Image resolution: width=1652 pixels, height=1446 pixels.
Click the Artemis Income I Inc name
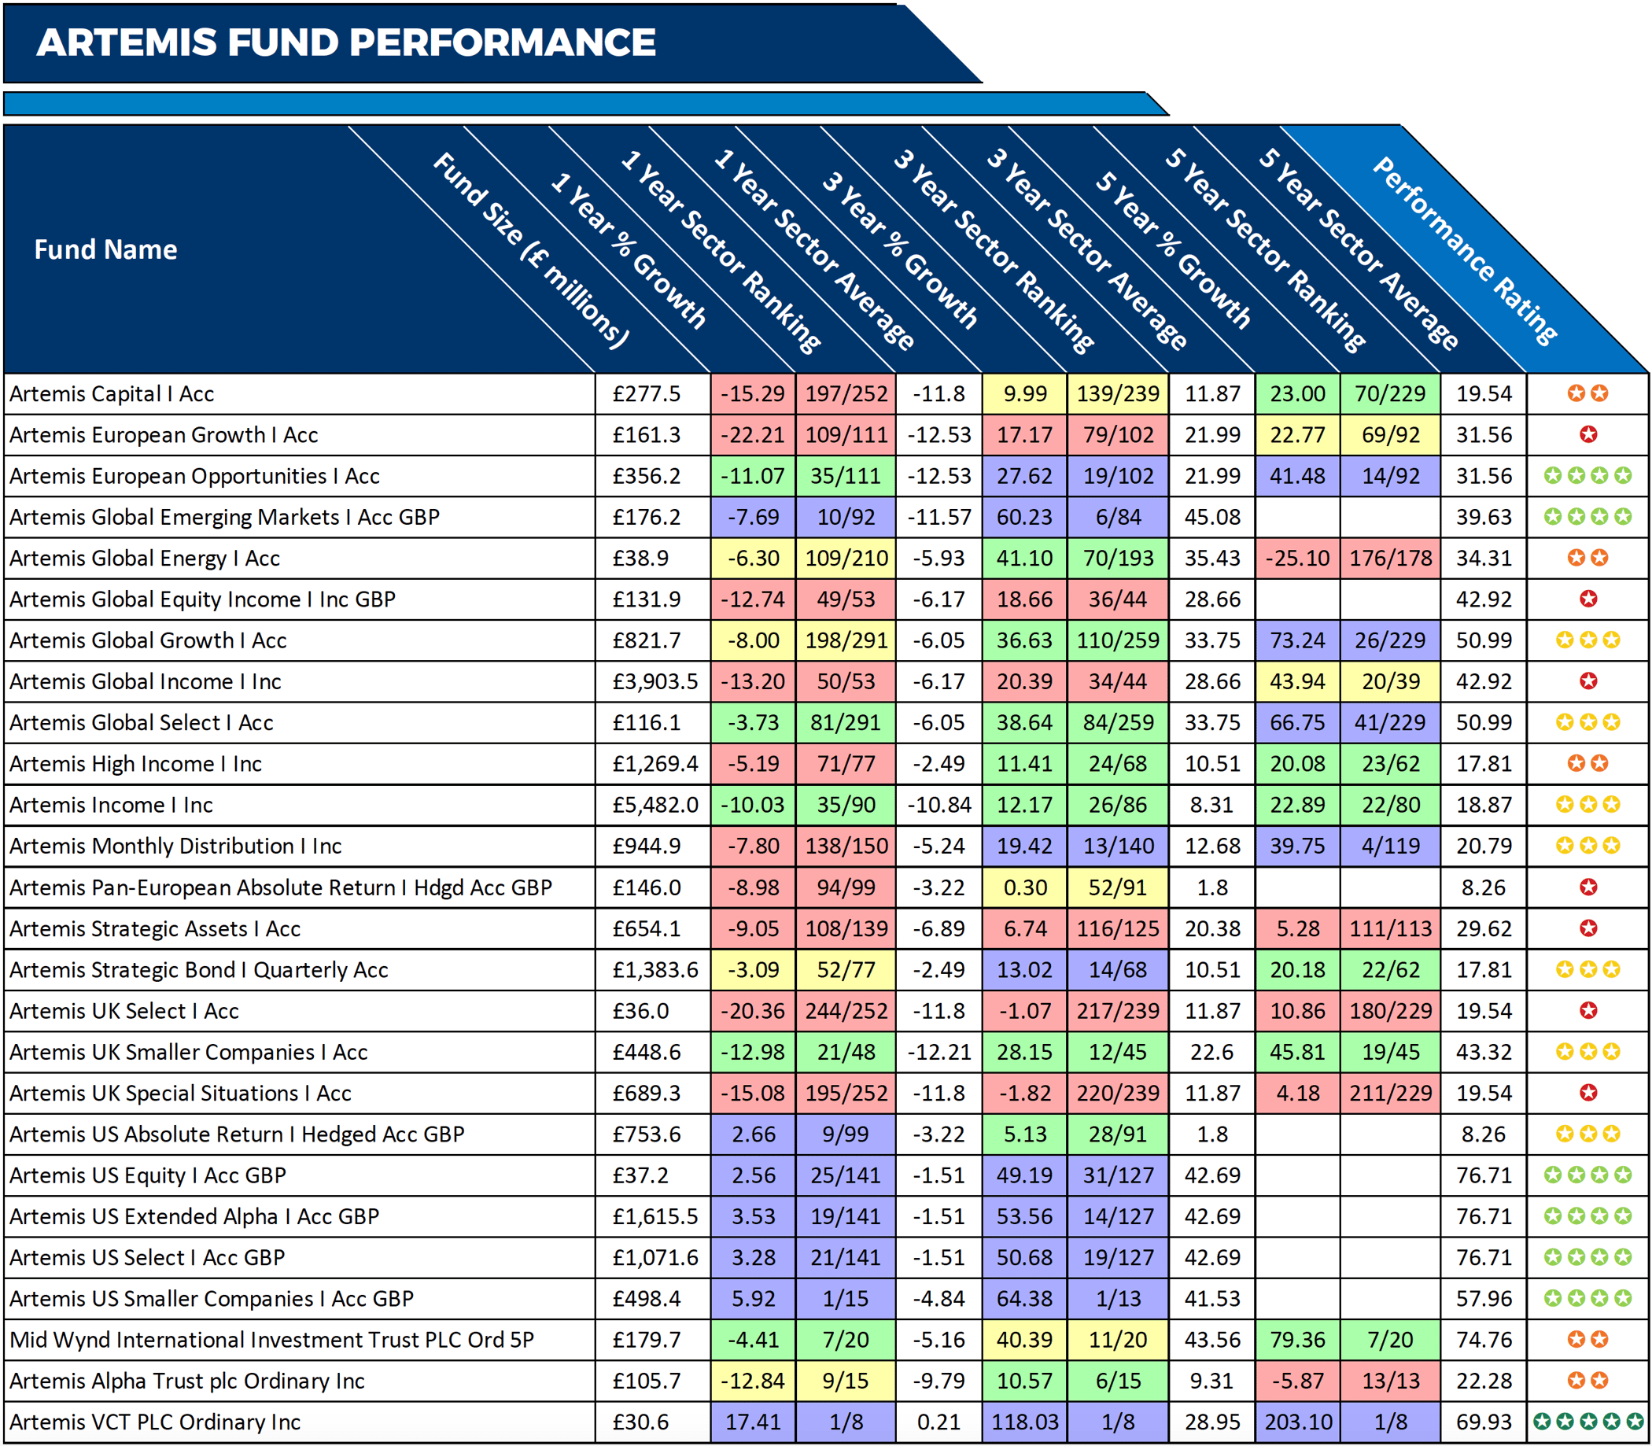pos(112,806)
